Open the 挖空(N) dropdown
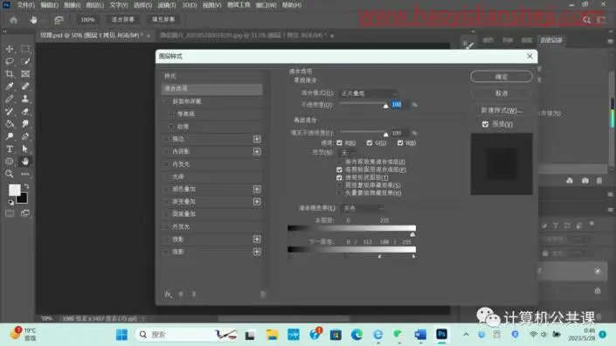616x346 pixels. point(347,152)
